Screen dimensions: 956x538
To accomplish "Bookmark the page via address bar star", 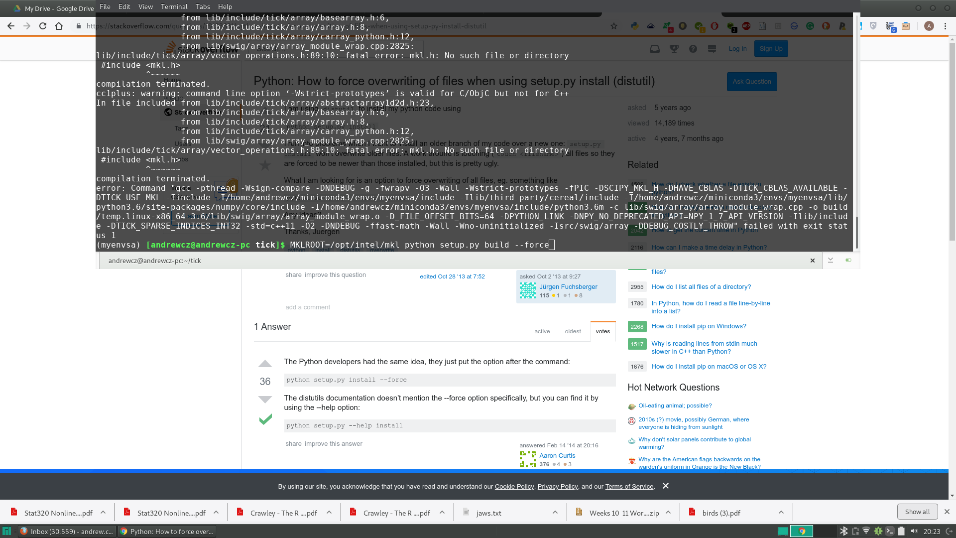I will coord(614,26).
